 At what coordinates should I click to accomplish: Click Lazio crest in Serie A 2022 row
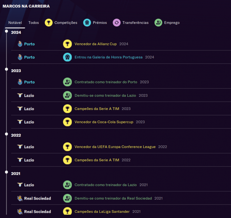20,160
